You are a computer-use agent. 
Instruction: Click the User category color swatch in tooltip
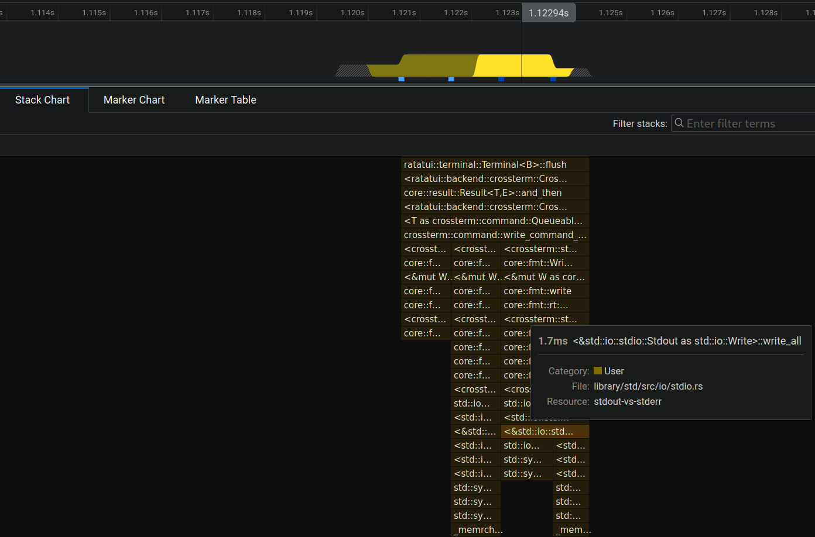[598, 371]
